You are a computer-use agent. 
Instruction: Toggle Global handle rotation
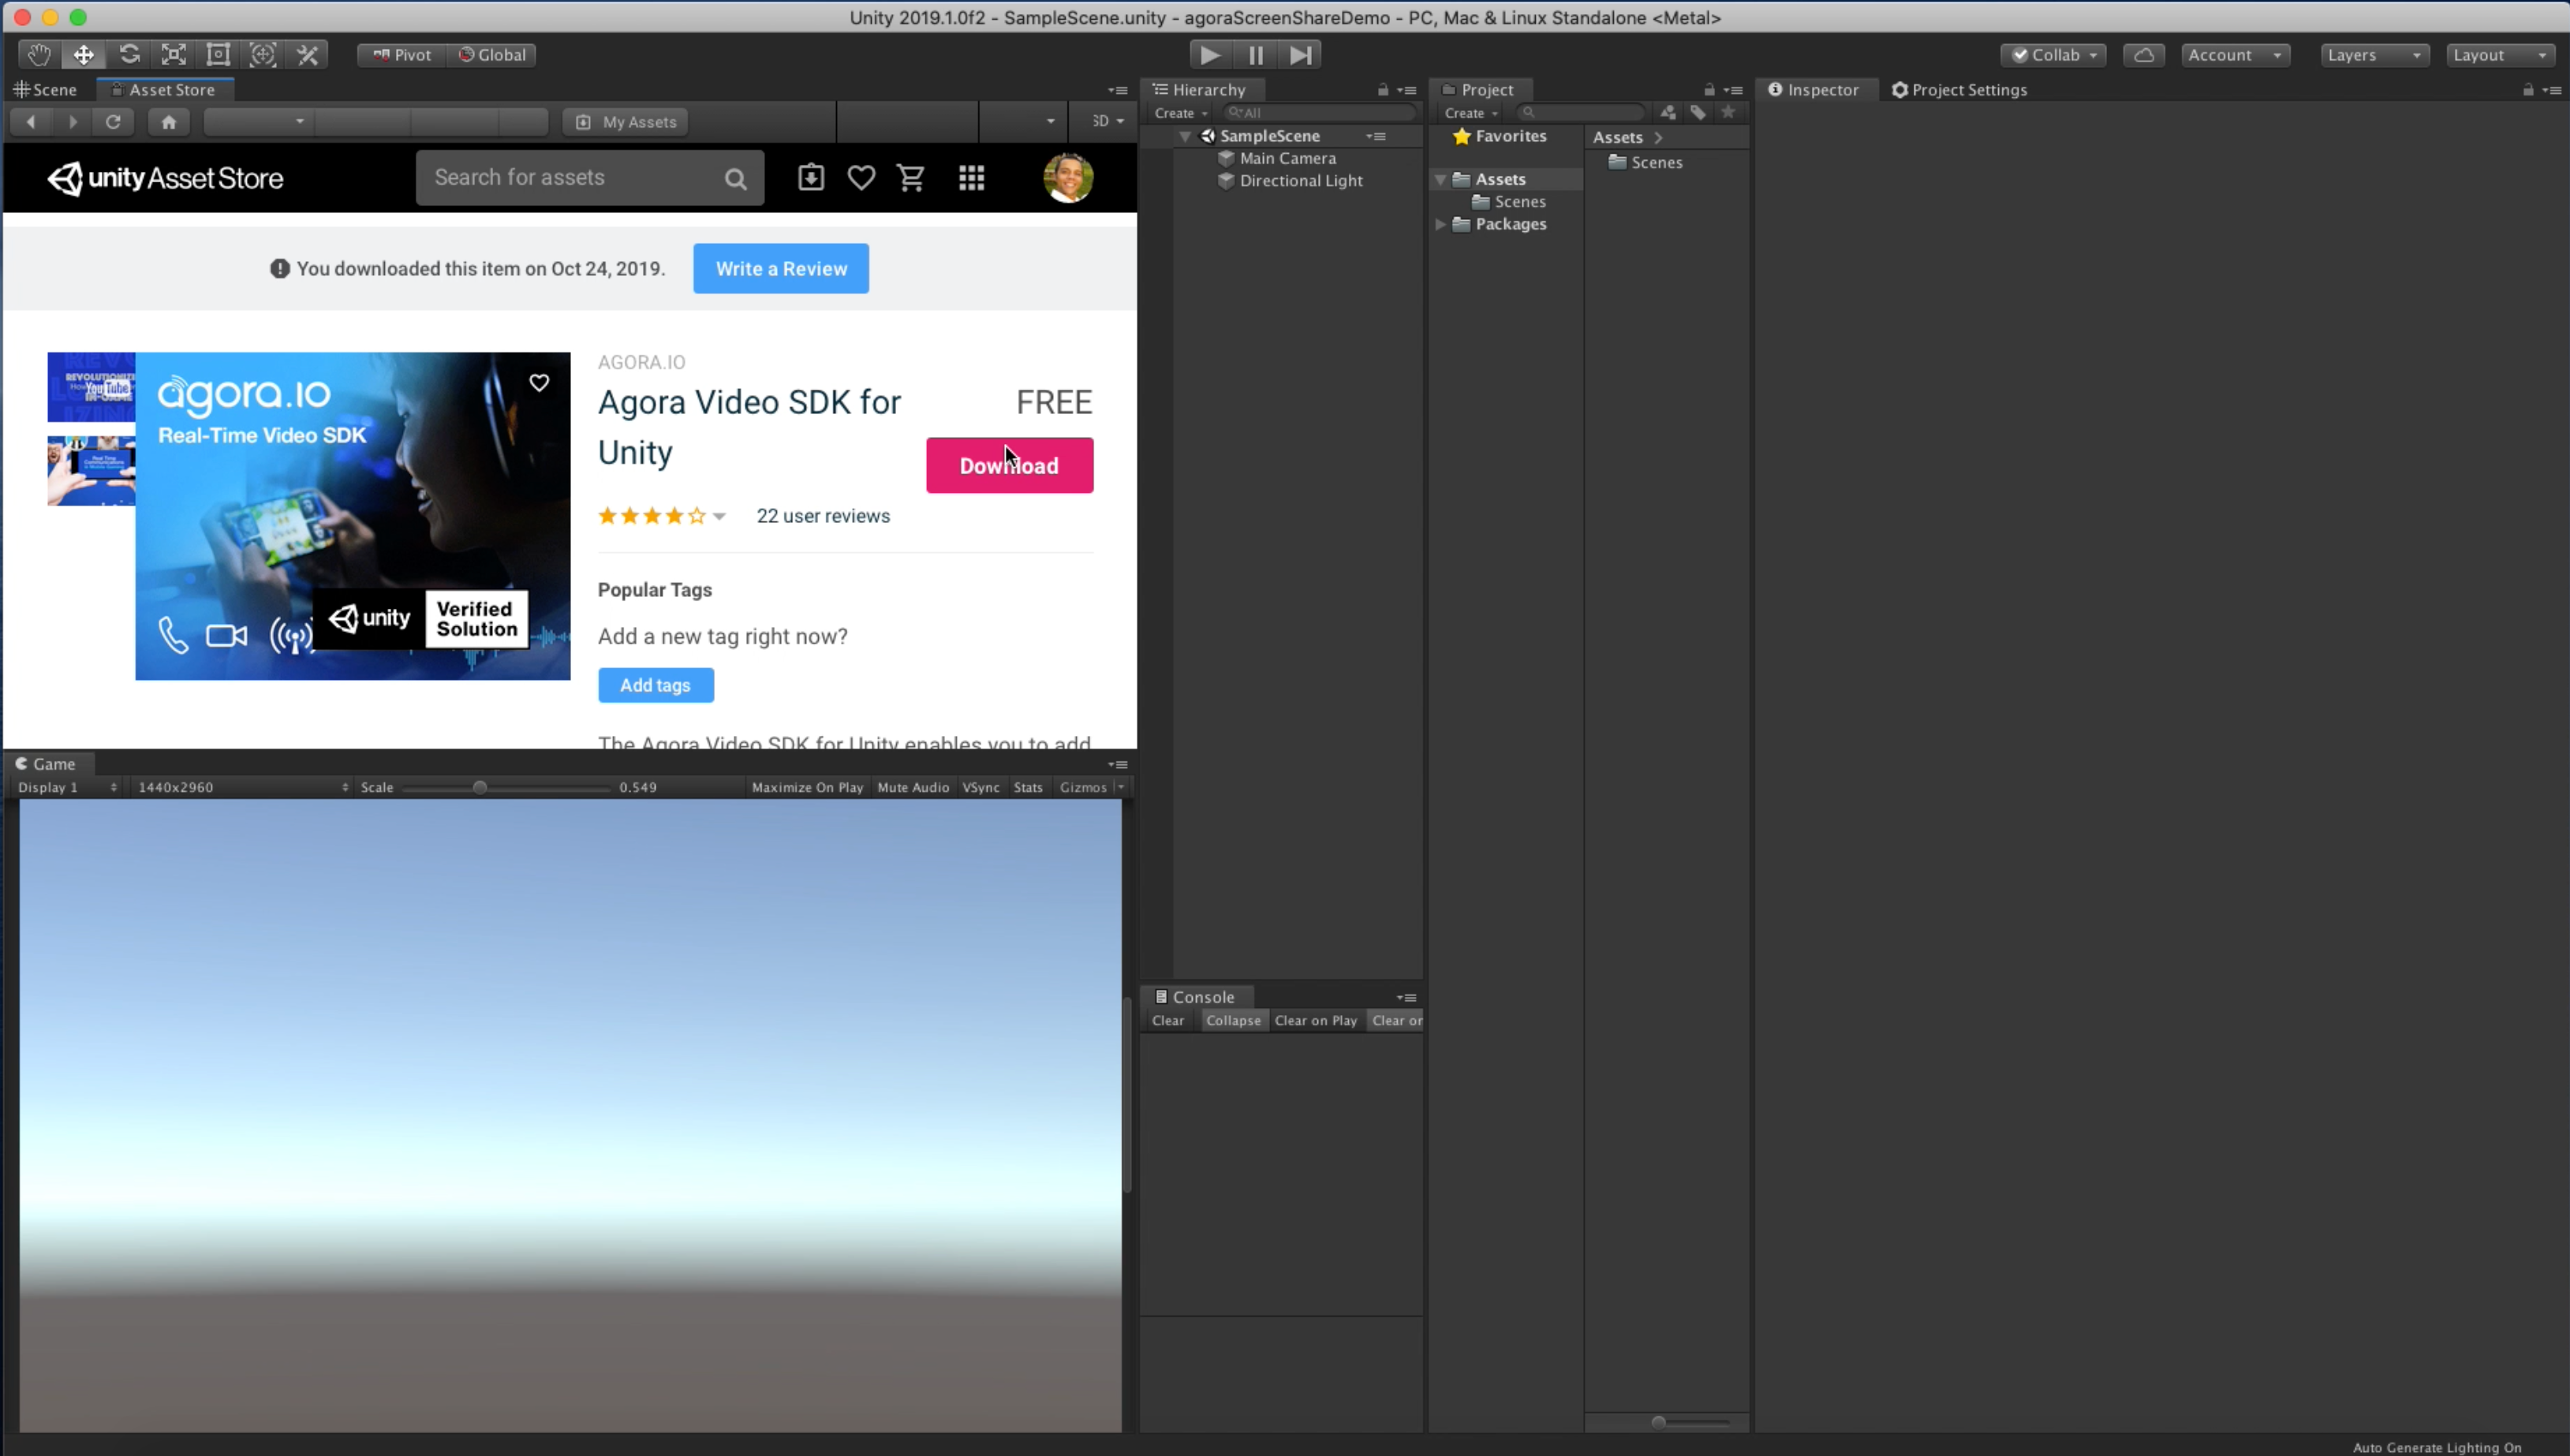(492, 55)
